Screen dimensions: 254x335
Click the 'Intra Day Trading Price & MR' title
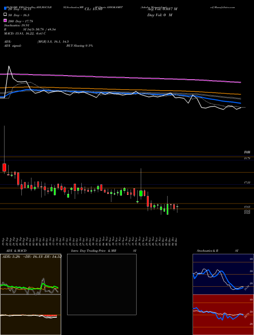pyautogui.click(x=93, y=251)
